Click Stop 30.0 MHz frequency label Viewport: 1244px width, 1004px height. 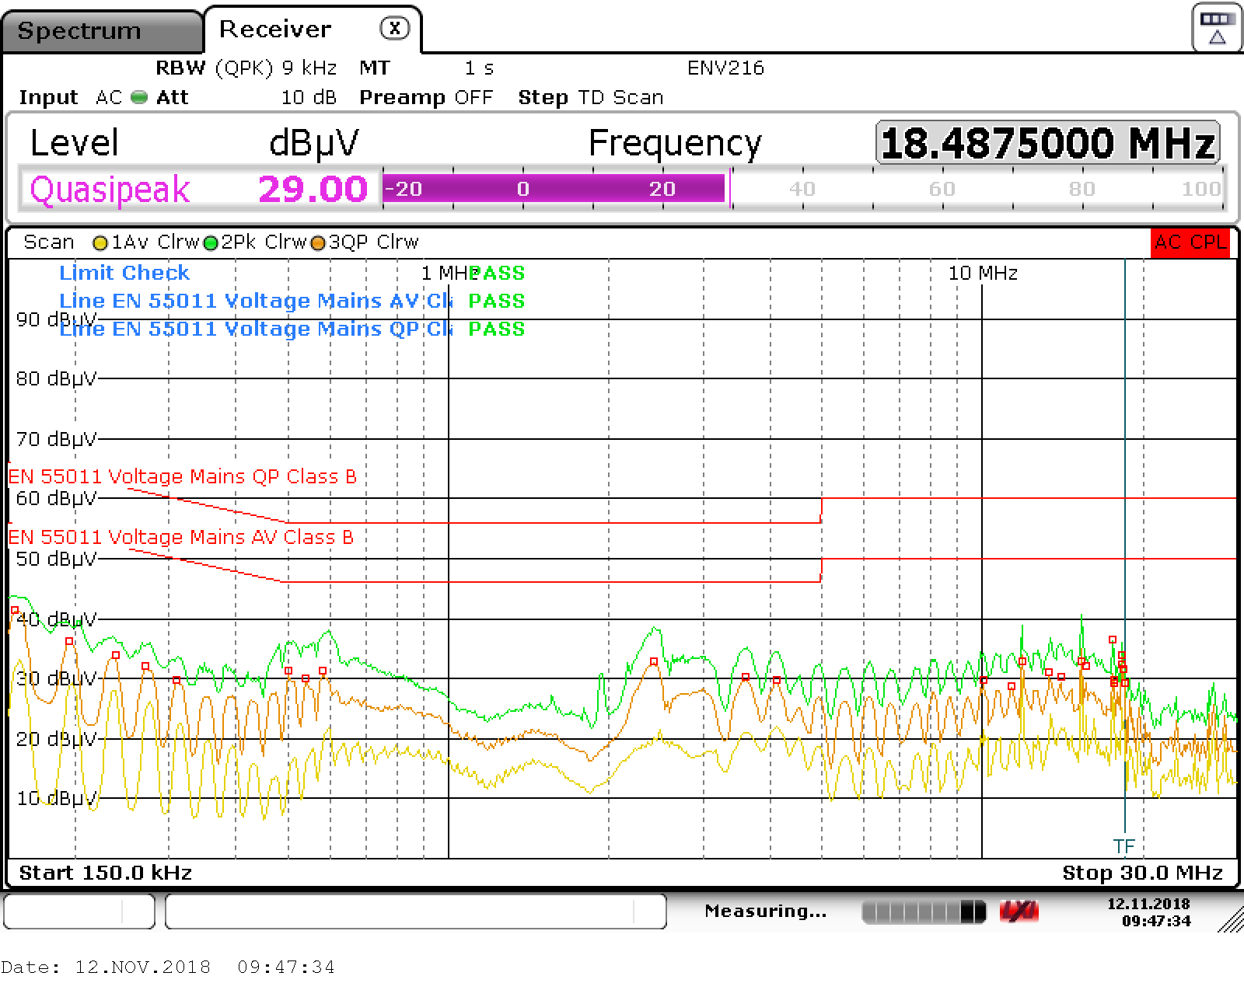pyautogui.click(x=1142, y=873)
